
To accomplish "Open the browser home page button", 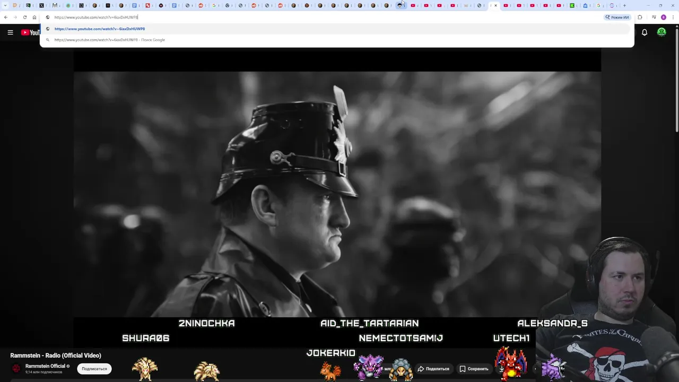I will click(x=34, y=17).
